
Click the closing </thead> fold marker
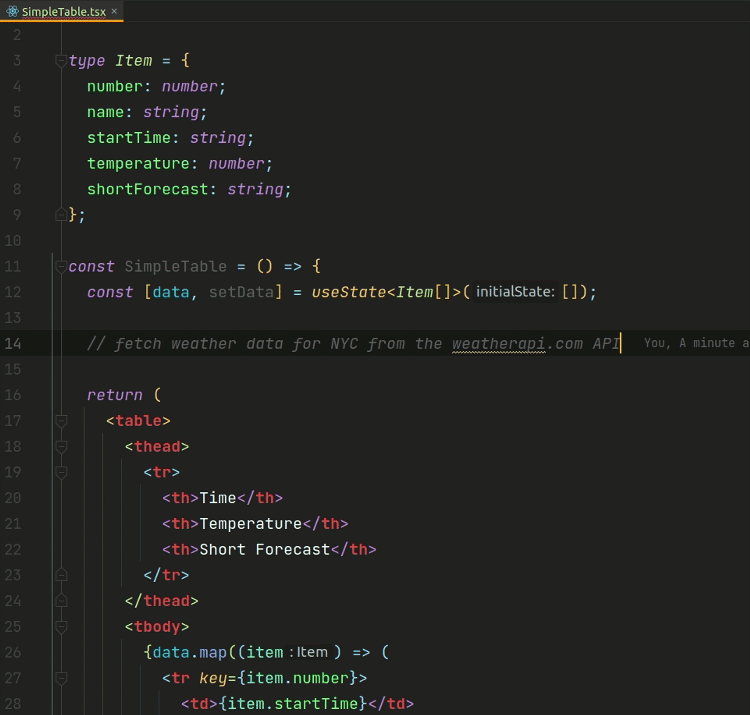pyautogui.click(x=61, y=601)
